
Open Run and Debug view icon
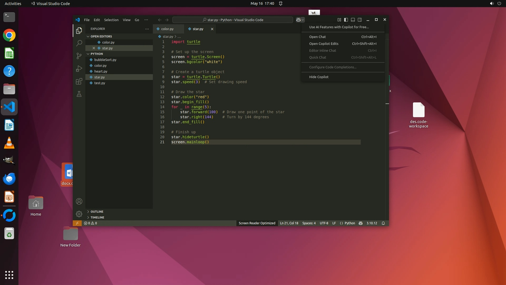tap(79, 69)
